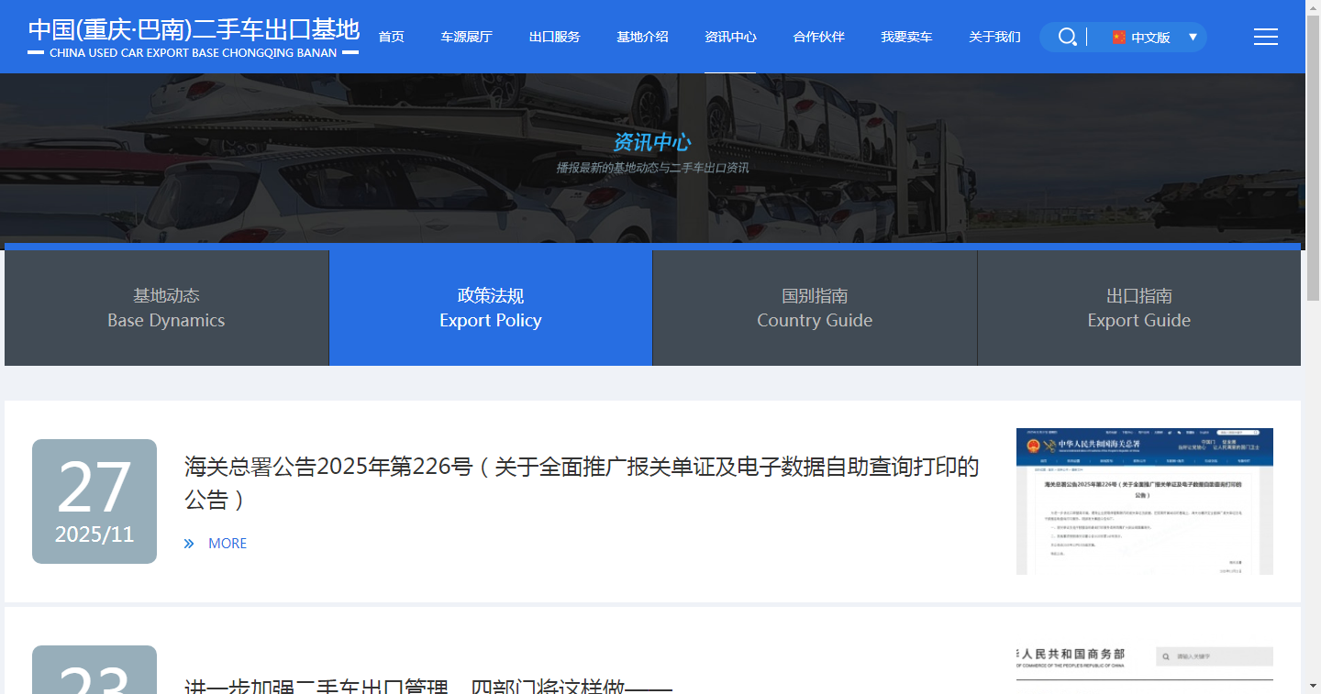Open the 车源展厅 menu item
The height and width of the screenshot is (694, 1321).
pyautogui.click(x=466, y=37)
